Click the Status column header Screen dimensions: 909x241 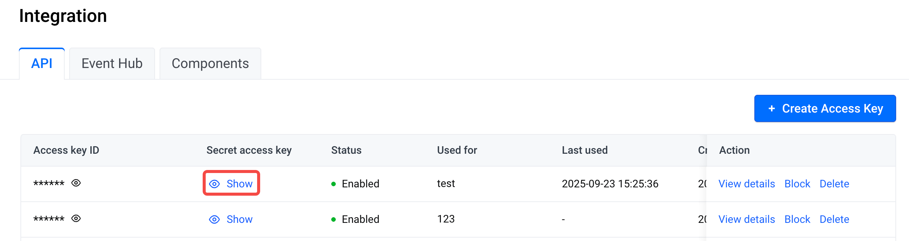tap(346, 150)
